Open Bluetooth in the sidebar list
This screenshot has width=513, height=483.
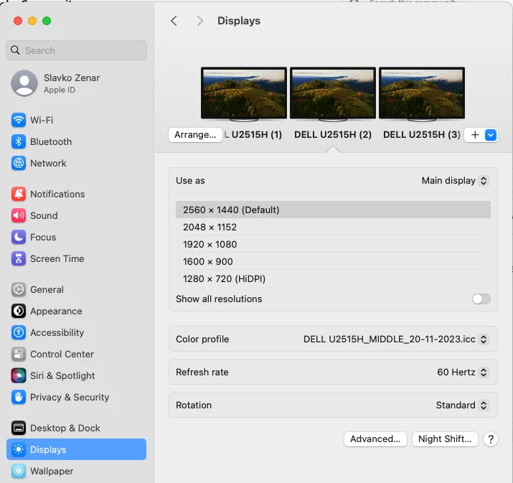tap(76, 141)
